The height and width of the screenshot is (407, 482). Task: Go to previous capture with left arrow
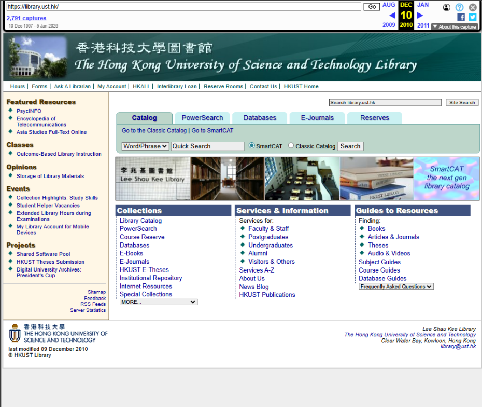click(x=392, y=15)
